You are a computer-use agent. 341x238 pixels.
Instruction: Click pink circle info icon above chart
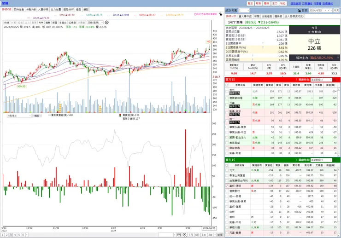195,14
